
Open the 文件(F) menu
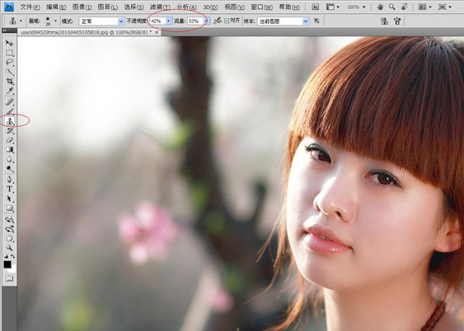click(x=30, y=7)
